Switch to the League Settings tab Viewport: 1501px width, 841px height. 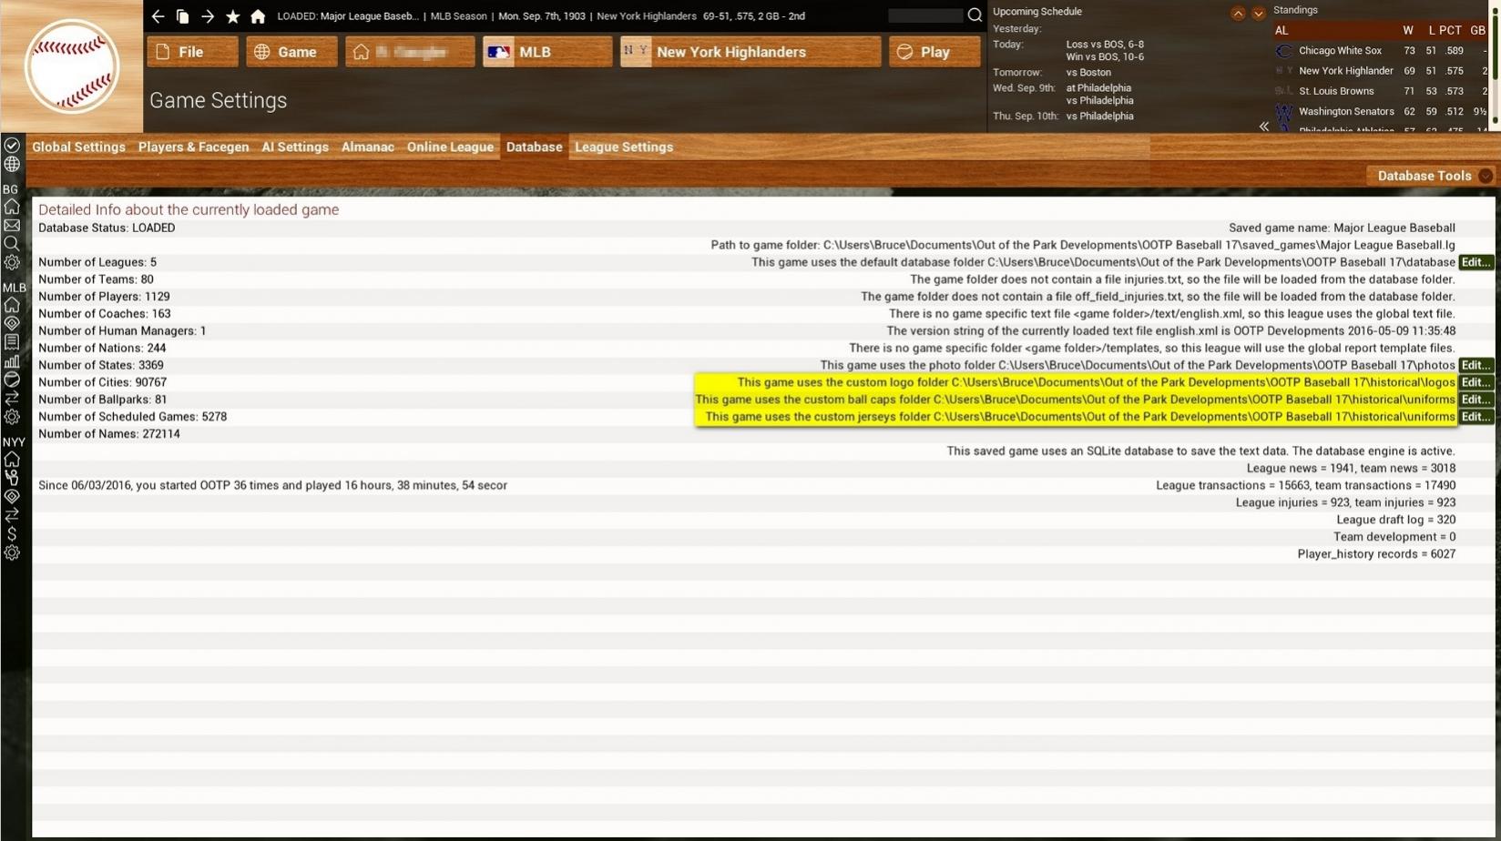pos(623,147)
